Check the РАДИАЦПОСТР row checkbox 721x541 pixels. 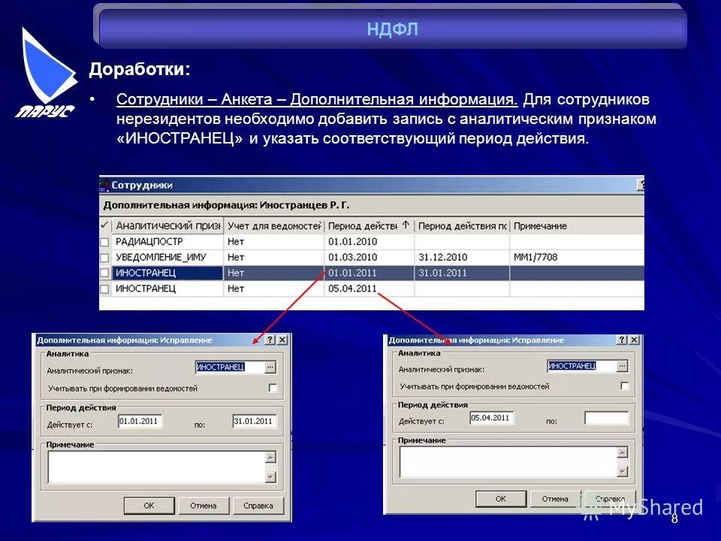104,241
